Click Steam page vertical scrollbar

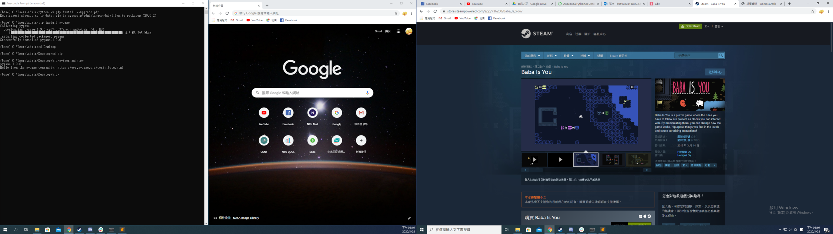click(x=831, y=38)
